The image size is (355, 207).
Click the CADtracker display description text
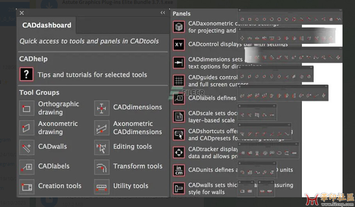point(213,152)
